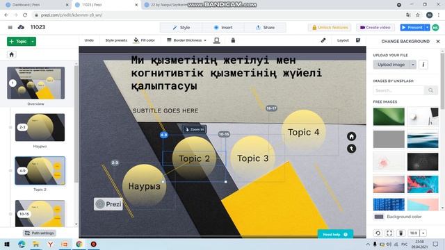445x250 pixels.
Task: Start the presentation with Present
Action: pyautogui.click(x=412, y=28)
